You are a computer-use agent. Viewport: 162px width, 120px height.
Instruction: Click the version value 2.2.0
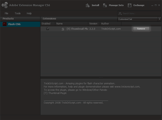pos(92,29)
